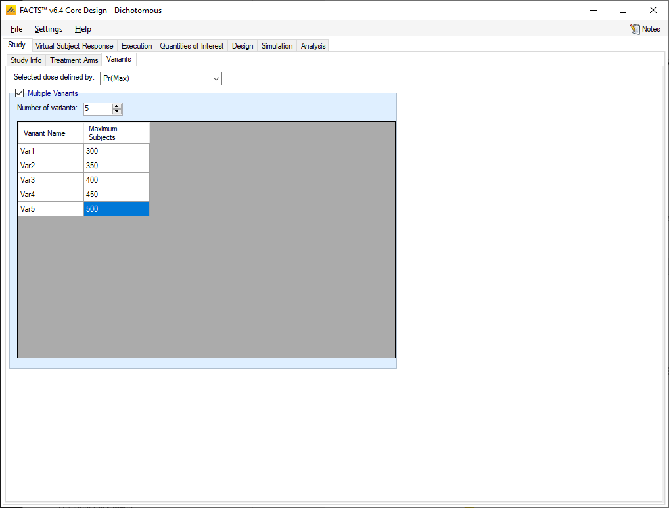The image size is (669, 508).
Task: Open the Help menu
Action: [83, 29]
